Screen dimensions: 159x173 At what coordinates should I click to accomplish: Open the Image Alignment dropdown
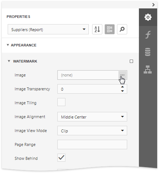pos(92,117)
